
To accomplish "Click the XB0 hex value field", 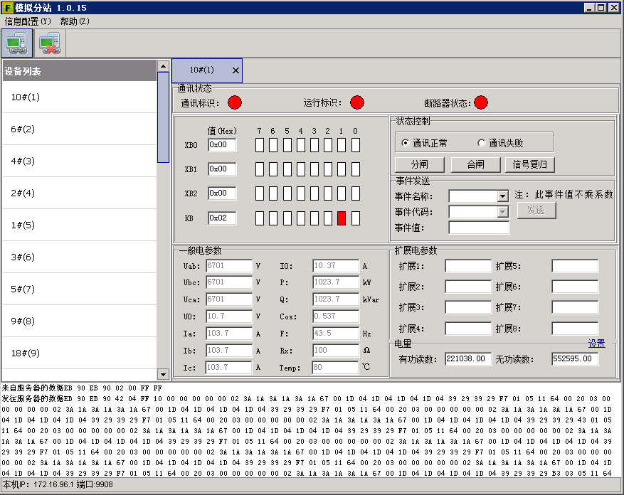I will coord(222,145).
